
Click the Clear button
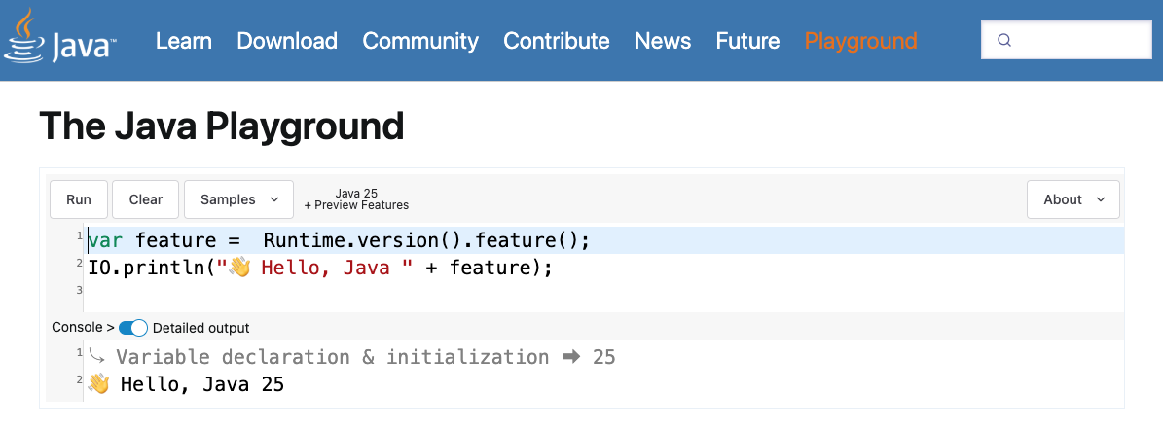(x=146, y=199)
